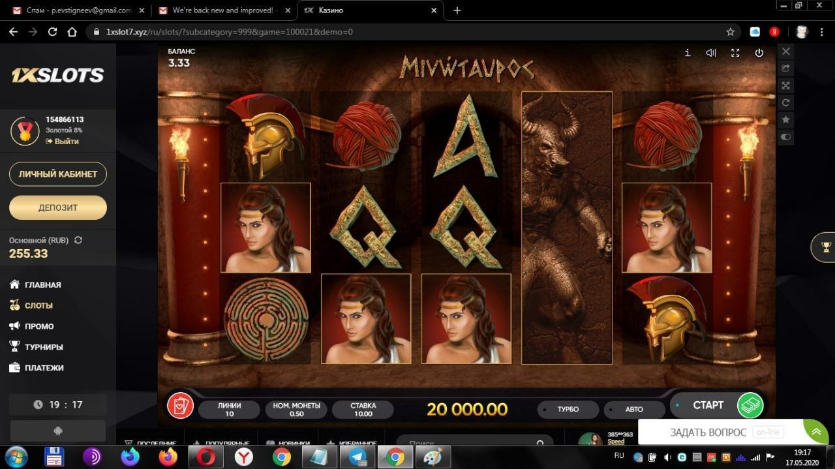Select Новинки category tab

coord(288,444)
